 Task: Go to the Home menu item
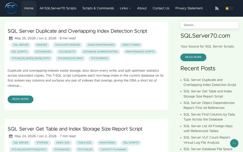pyautogui.click(x=29, y=8)
